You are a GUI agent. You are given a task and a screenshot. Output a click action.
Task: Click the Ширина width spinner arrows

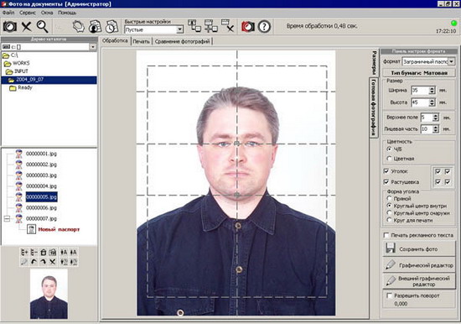tap(432, 90)
